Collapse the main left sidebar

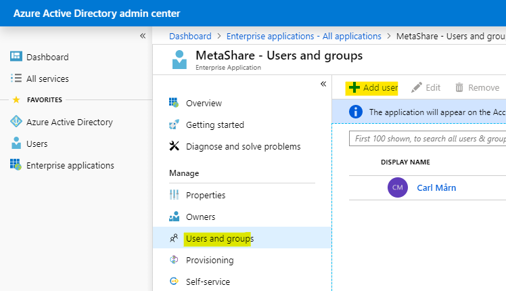point(143,36)
